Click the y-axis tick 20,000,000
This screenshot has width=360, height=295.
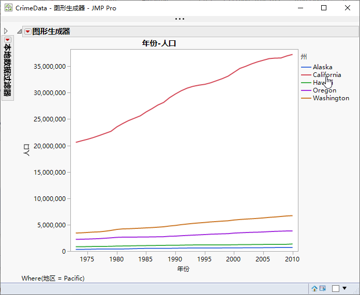[x=50, y=146]
